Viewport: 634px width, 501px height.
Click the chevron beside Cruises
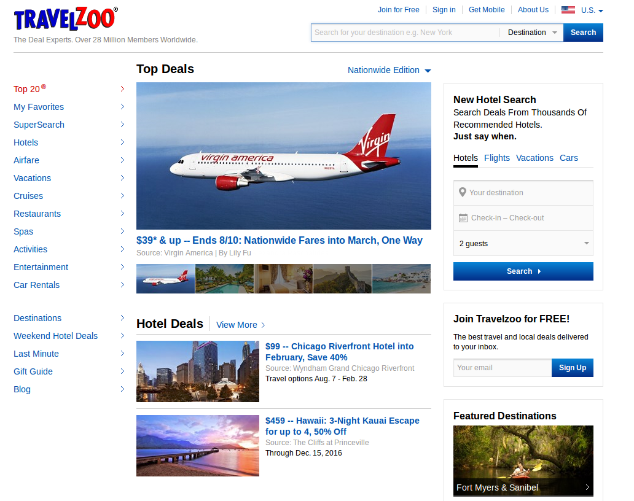tap(122, 196)
